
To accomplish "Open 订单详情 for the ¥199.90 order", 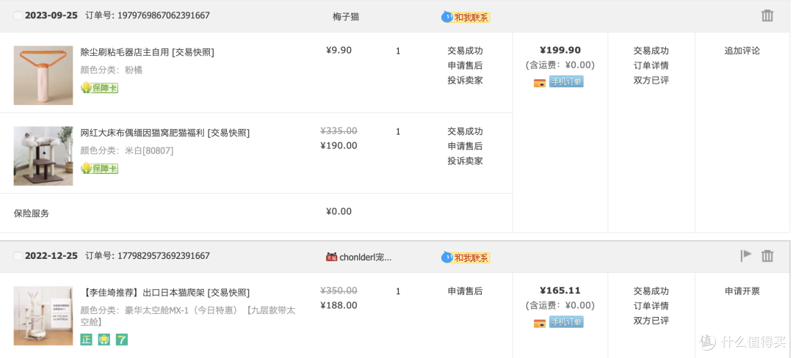I will tap(651, 65).
